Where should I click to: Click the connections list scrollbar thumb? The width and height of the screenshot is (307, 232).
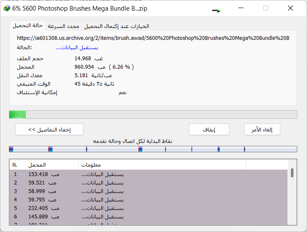click(292, 173)
